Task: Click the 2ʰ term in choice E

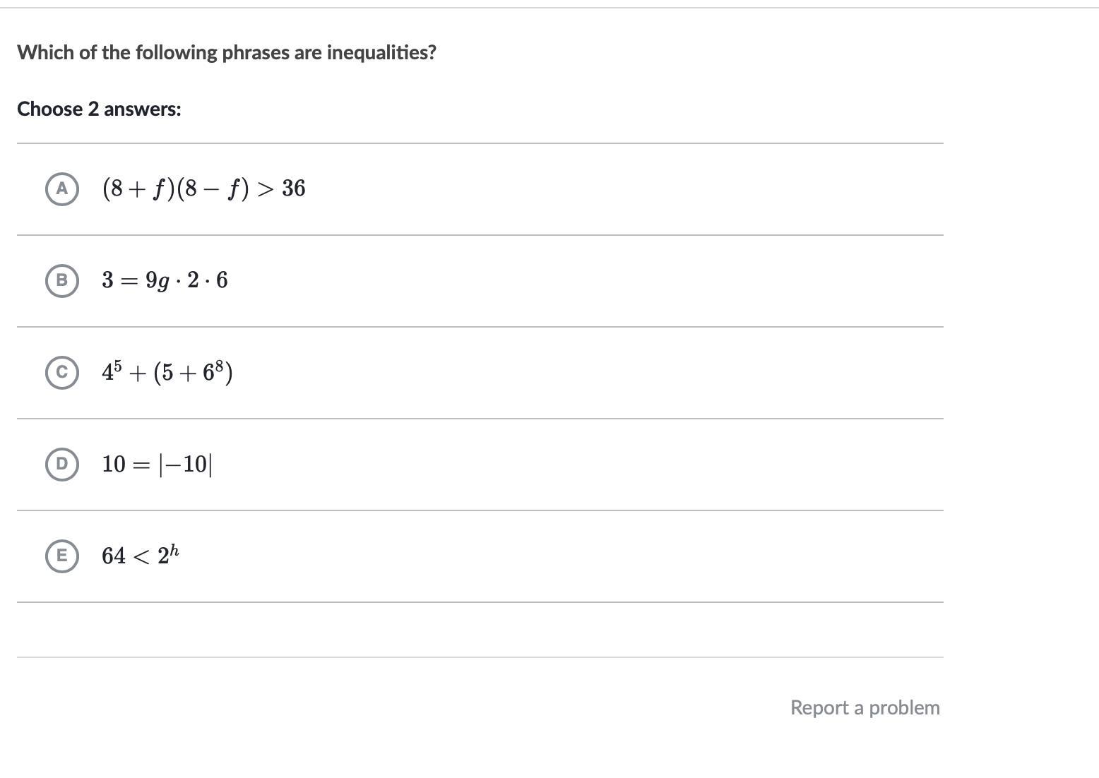Action: (x=168, y=555)
